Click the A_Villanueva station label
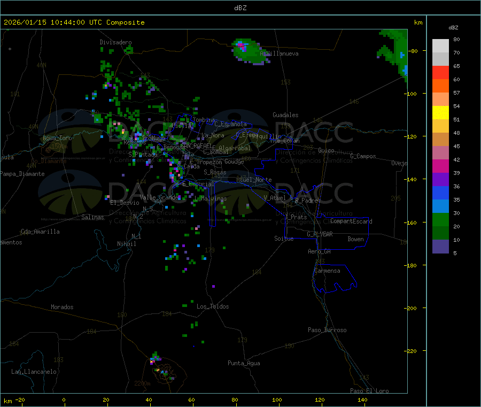Viewport: 481px width, 407px height. pyautogui.click(x=279, y=53)
